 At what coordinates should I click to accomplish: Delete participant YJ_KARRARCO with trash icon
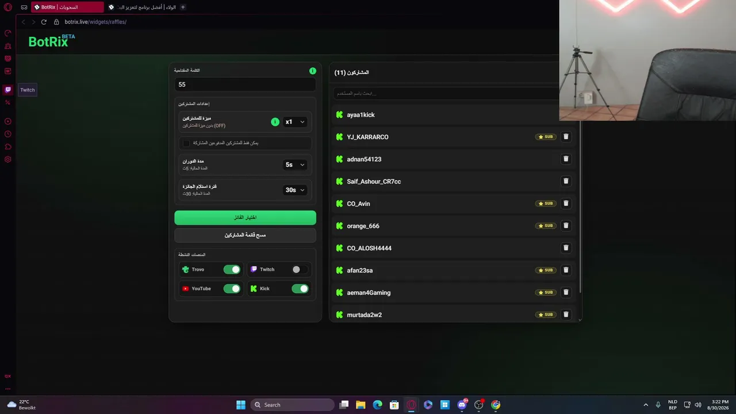point(566,137)
